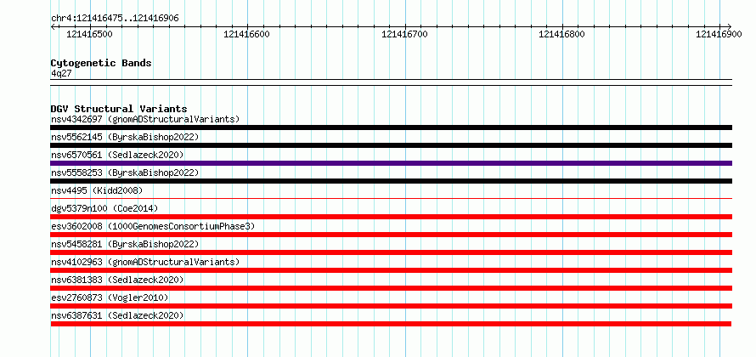756x357 pixels.
Task: Select the 4q27 band label
Action: (61, 73)
